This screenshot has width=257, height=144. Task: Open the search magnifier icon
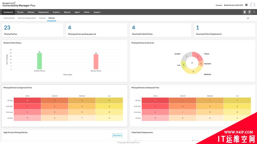click(254, 12)
